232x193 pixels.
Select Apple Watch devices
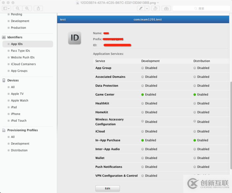[20, 100]
